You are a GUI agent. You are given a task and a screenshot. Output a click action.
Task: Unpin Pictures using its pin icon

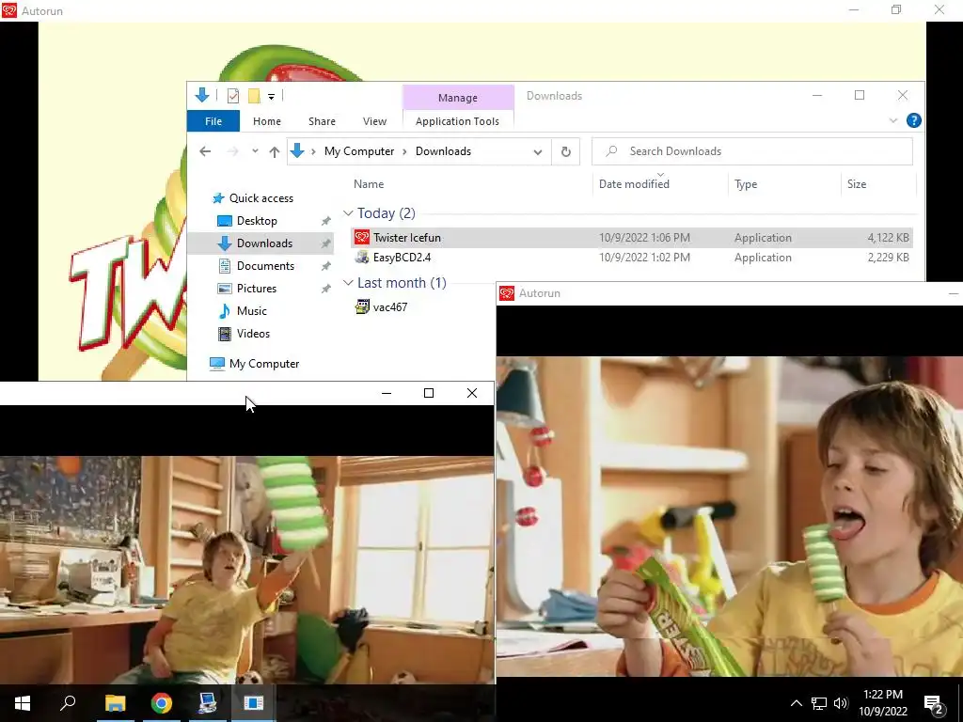tap(325, 289)
